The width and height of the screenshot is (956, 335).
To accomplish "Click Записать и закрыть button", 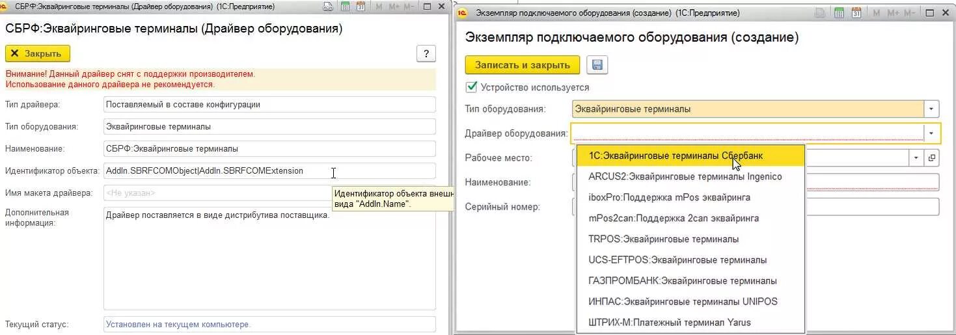I will pos(523,65).
